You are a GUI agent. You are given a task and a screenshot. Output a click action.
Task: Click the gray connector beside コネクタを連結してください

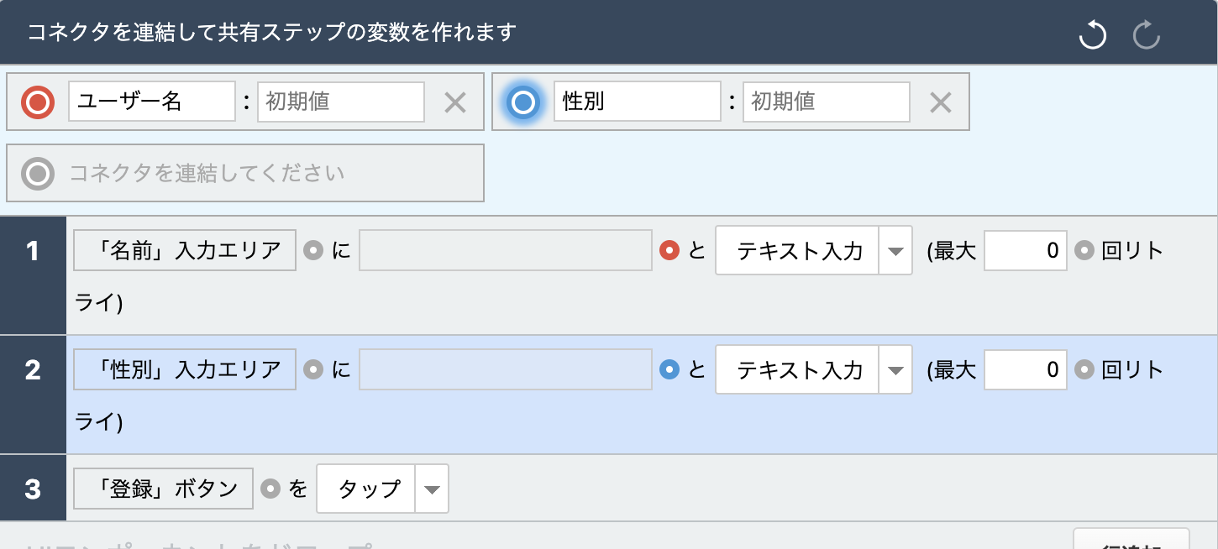pos(38,174)
